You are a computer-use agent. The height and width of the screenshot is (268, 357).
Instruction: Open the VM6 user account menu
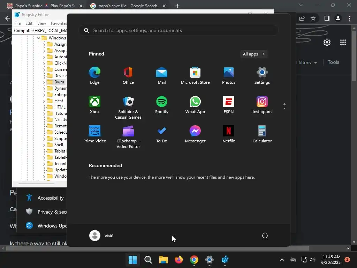pyautogui.click(x=101, y=236)
